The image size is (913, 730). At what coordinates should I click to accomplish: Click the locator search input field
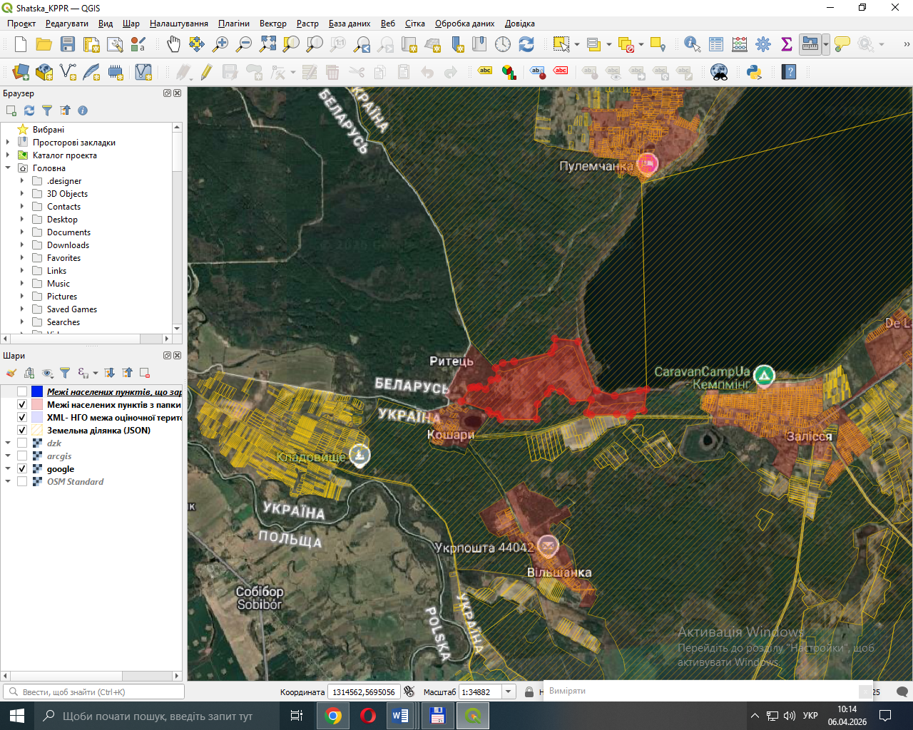[x=94, y=692]
